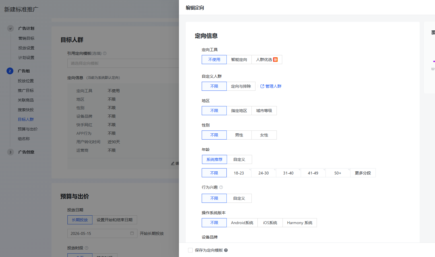Select age range 50+
The height and width of the screenshot is (257, 435).
[338, 173]
